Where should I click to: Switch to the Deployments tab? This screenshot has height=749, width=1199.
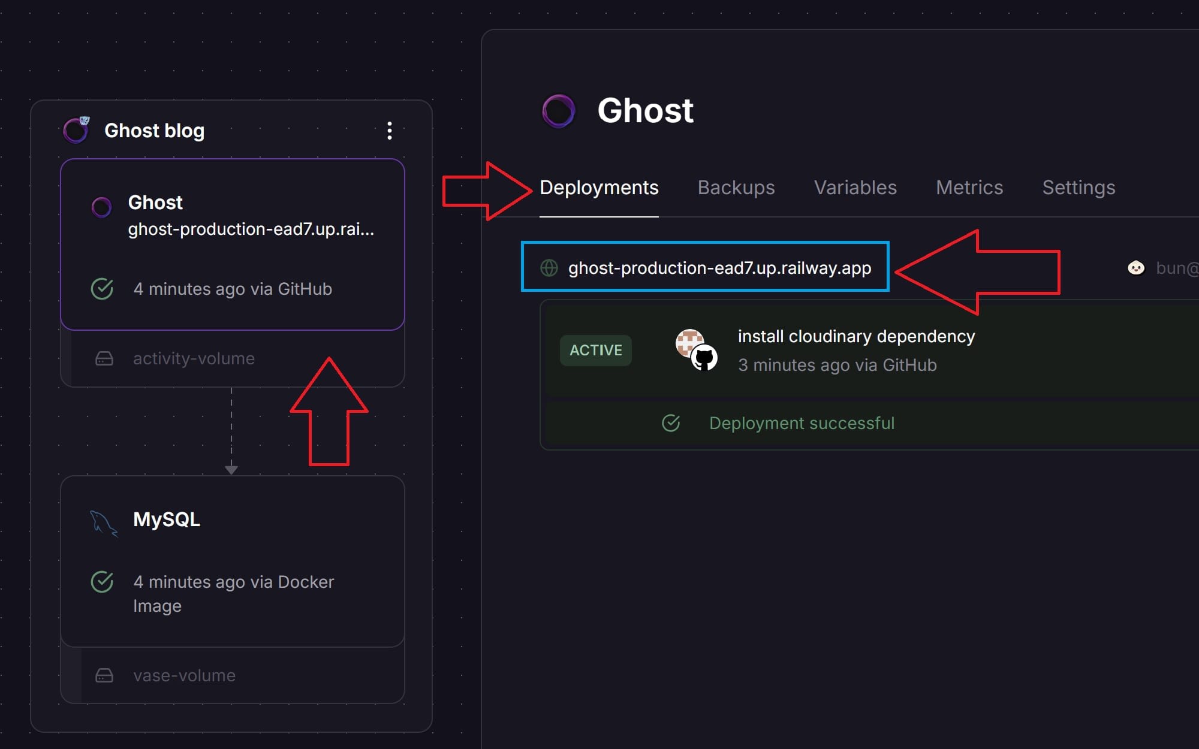coord(599,188)
